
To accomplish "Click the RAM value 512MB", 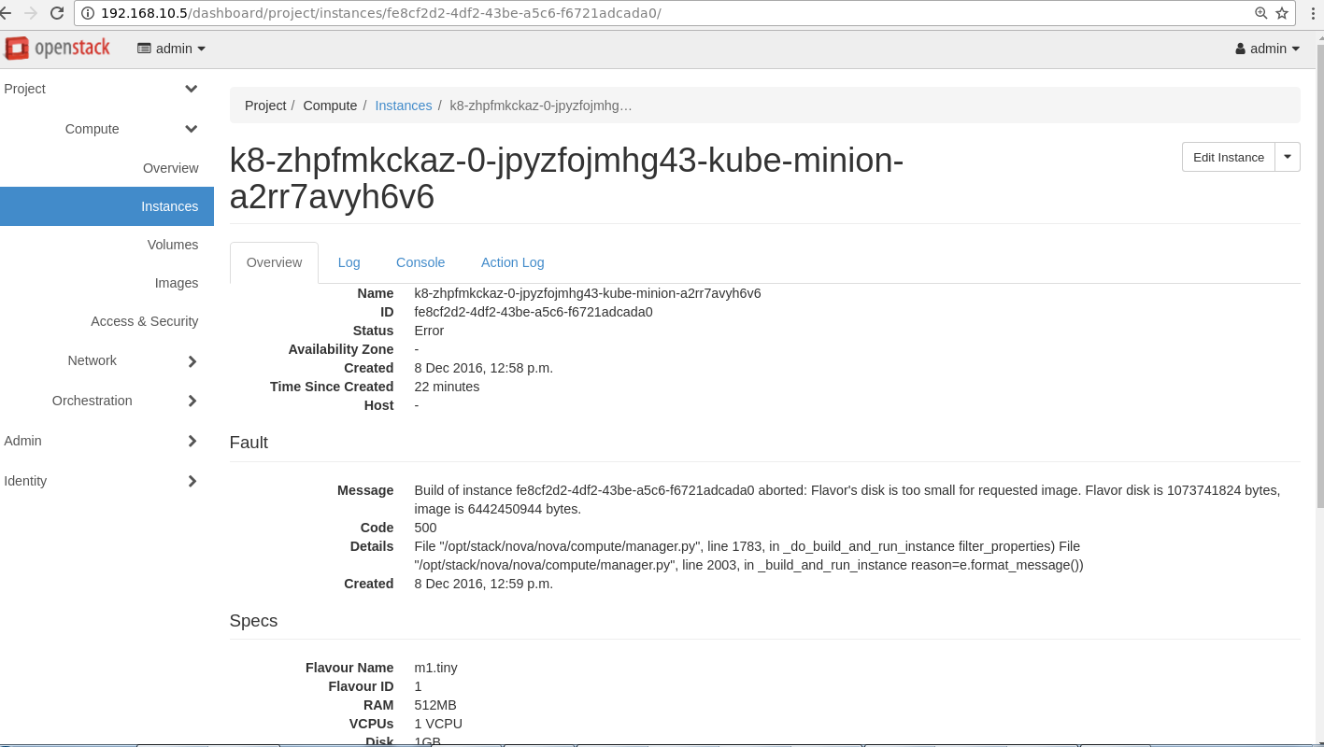I will (x=435, y=705).
